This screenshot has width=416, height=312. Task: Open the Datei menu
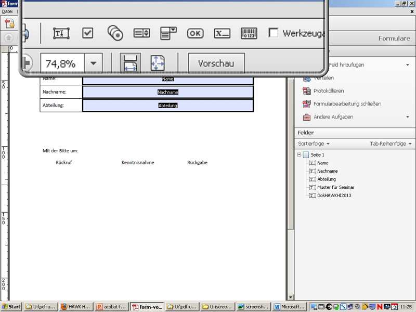7,11
